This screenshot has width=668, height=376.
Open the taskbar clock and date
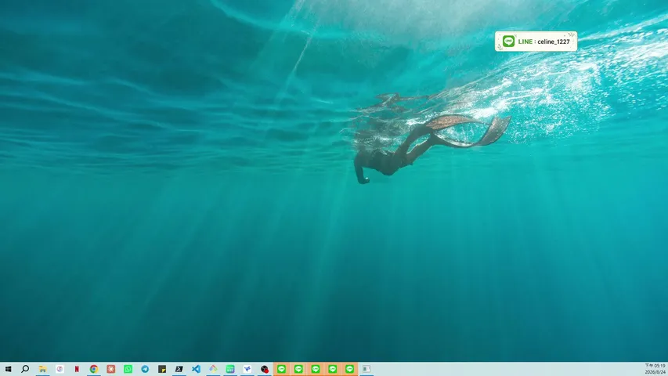[x=655, y=369]
